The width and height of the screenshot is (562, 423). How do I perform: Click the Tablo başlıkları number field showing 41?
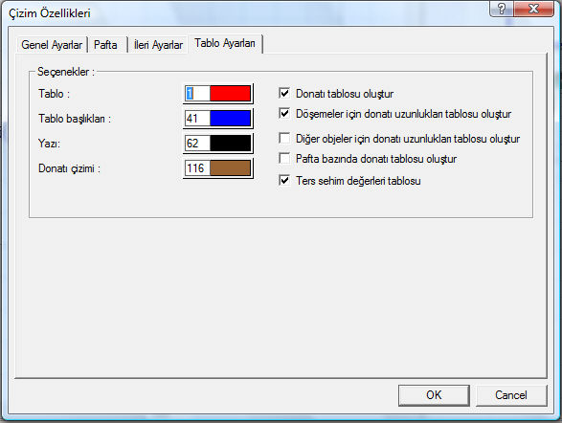197,119
